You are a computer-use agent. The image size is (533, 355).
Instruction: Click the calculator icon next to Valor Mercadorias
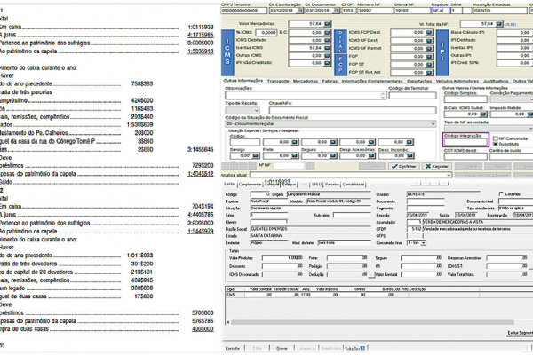(x=327, y=24)
